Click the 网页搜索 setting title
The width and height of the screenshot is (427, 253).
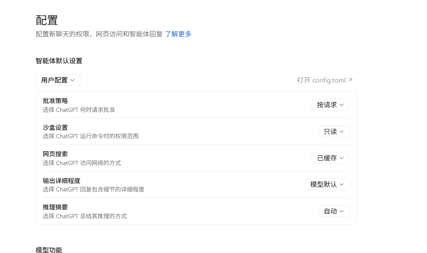click(x=55, y=154)
